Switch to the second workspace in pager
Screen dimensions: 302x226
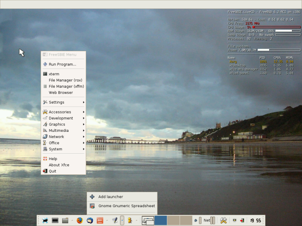coord(160,220)
